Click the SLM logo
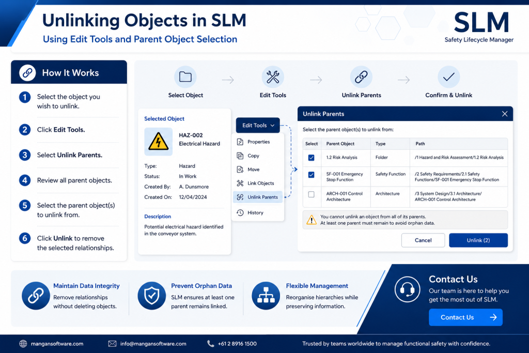Image resolution: width=529 pixels, height=353 pixels. click(479, 27)
